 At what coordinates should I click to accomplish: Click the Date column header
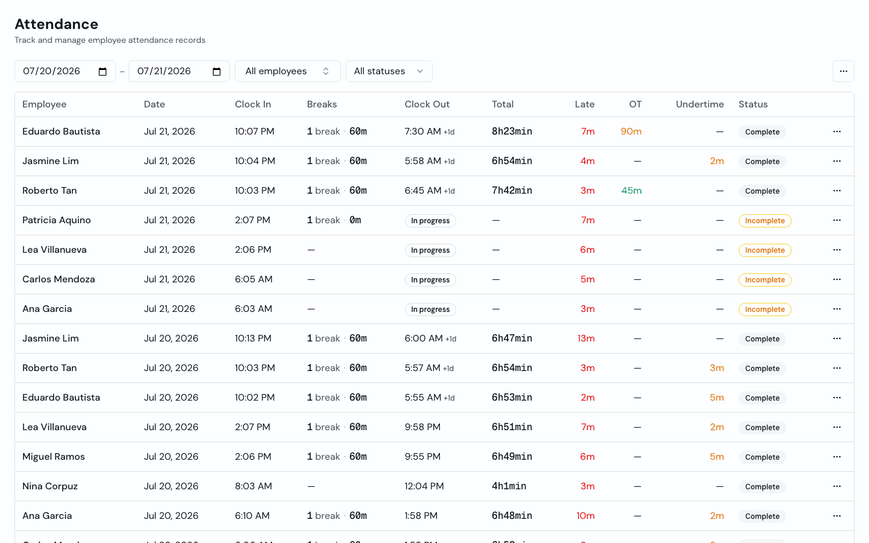pyautogui.click(x=154, y=104)
